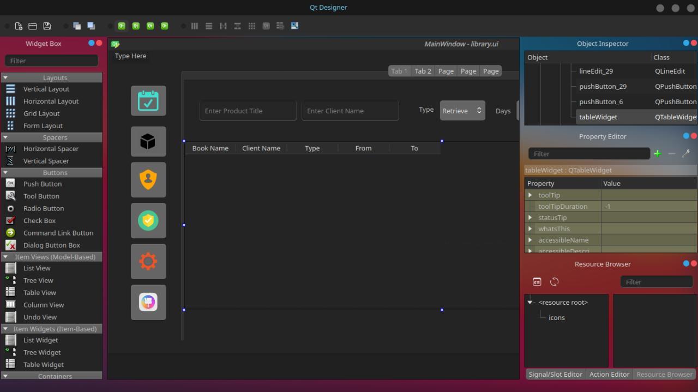Screen dimensions: 698x392
Task: Click the Bring to Front toolbar icon
Action: point(91,26)
